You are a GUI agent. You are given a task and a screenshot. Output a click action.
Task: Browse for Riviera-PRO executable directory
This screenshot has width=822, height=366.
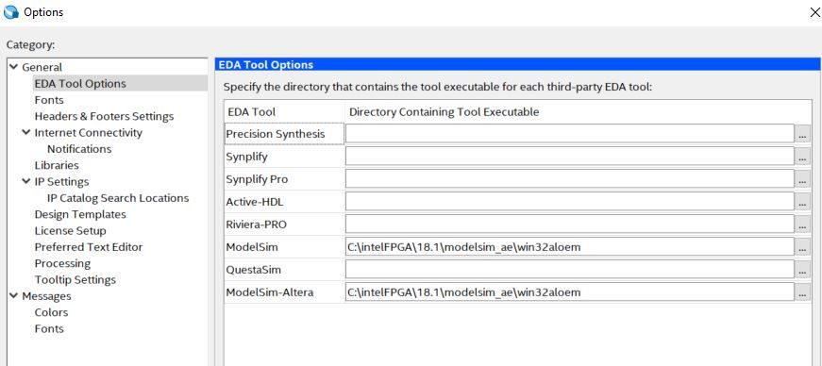(802, 225)
